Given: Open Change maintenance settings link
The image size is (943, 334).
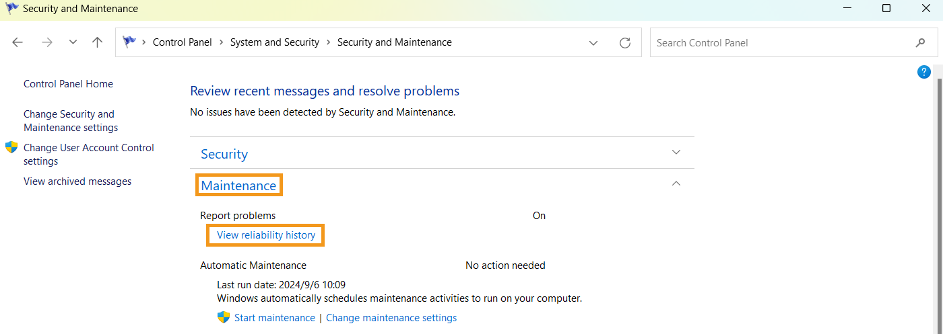Looking at the screenshot, I should pyautogui.click(x=391, y=318).
